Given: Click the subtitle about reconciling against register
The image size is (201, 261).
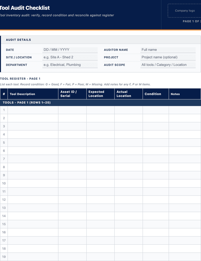Looking at the screenshot, I should pos(57,15).
